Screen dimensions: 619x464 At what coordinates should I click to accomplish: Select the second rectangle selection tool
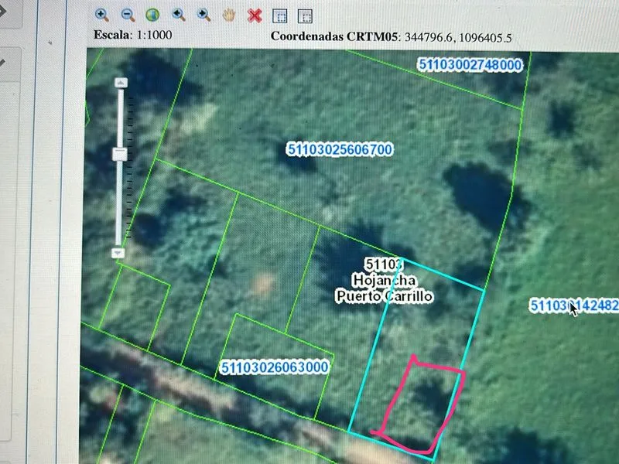305,16
